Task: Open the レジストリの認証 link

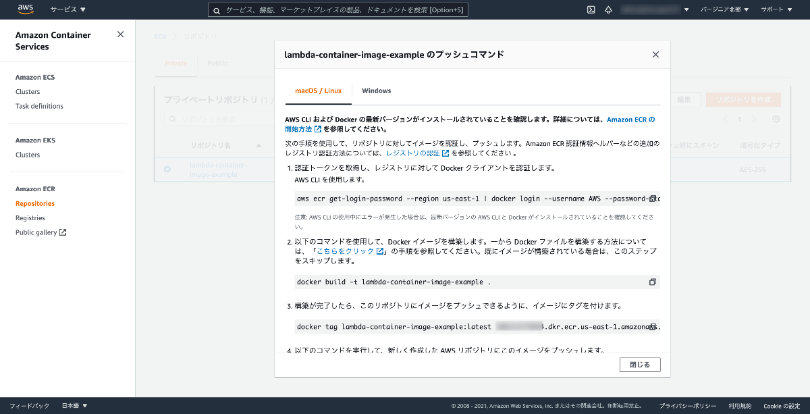Action: (x=417, y=153)
